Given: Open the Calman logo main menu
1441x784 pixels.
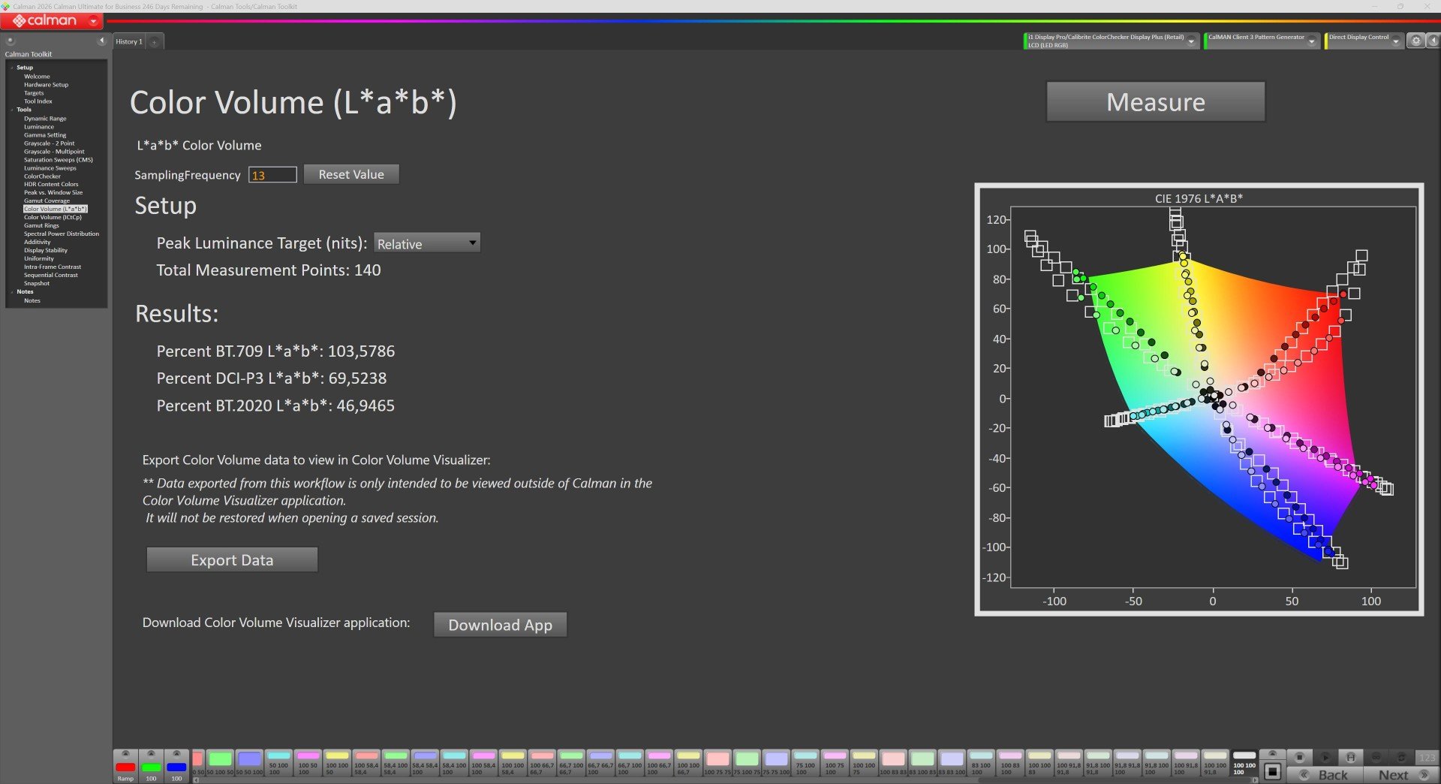Looking at the screenshot, I should coord(51,21).
